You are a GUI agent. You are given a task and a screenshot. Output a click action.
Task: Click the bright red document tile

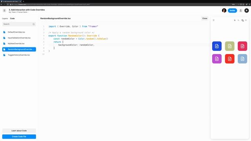229,59
